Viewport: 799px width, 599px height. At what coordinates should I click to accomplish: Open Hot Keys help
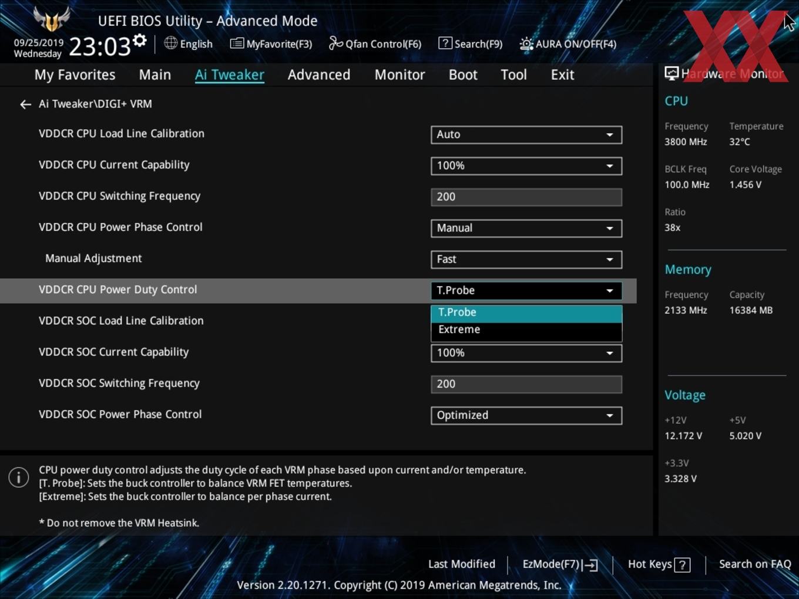click(x=659, y=564)
